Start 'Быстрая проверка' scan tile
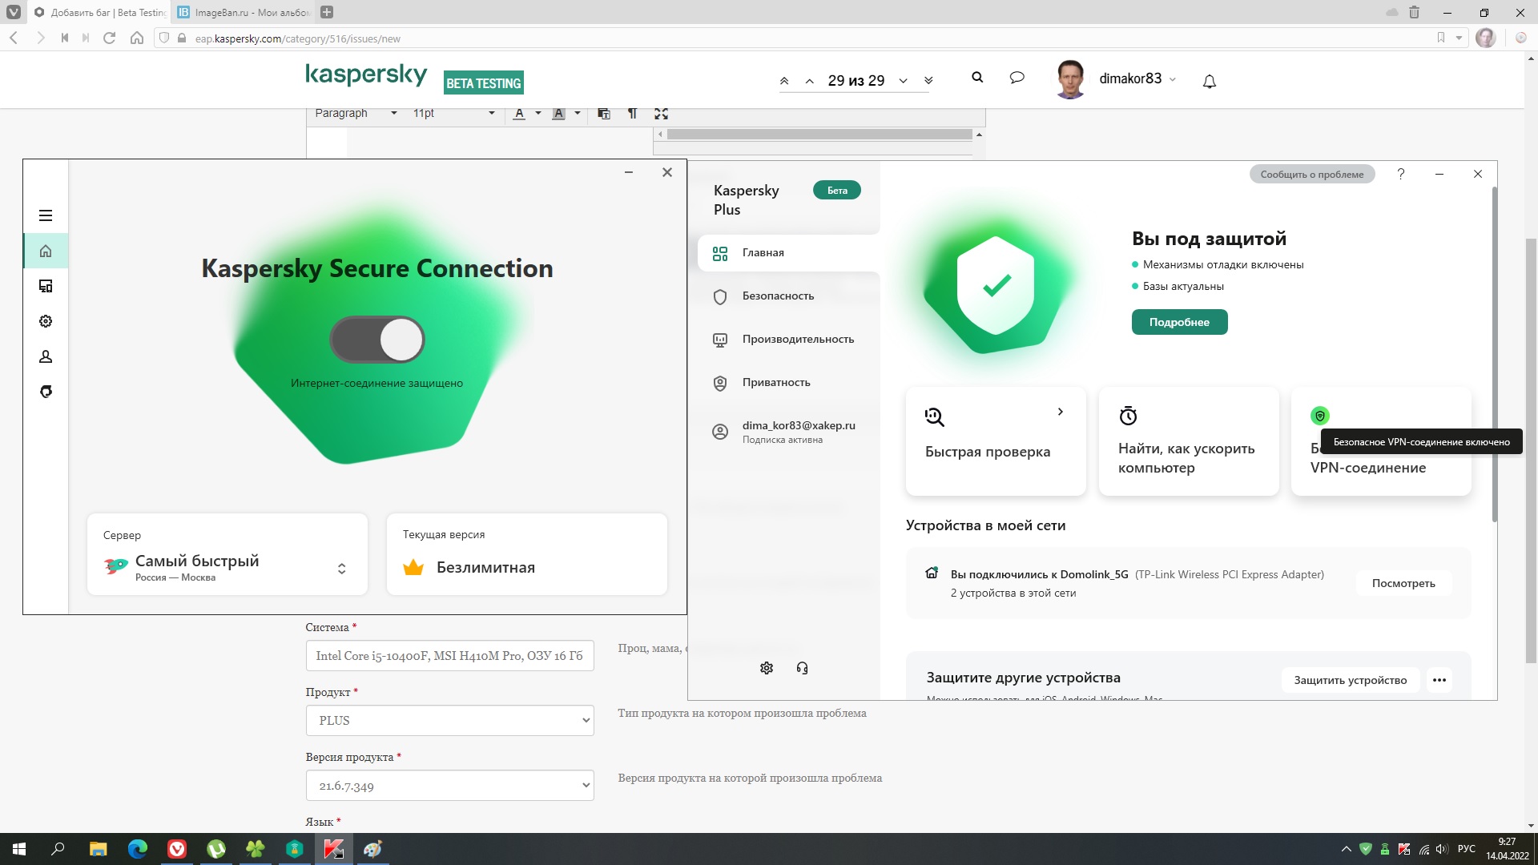Screen dimensions: 1538x865 [996, 441]
